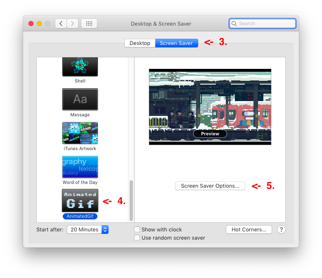Open Screen Saver Options

[210, 186]
